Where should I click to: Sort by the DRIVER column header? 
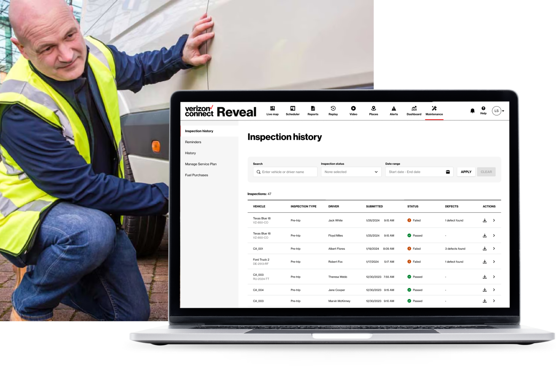click(334, 206)
